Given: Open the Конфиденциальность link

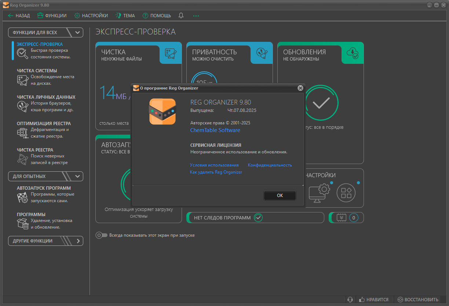Looking at the screenshot, I should 270,165.
